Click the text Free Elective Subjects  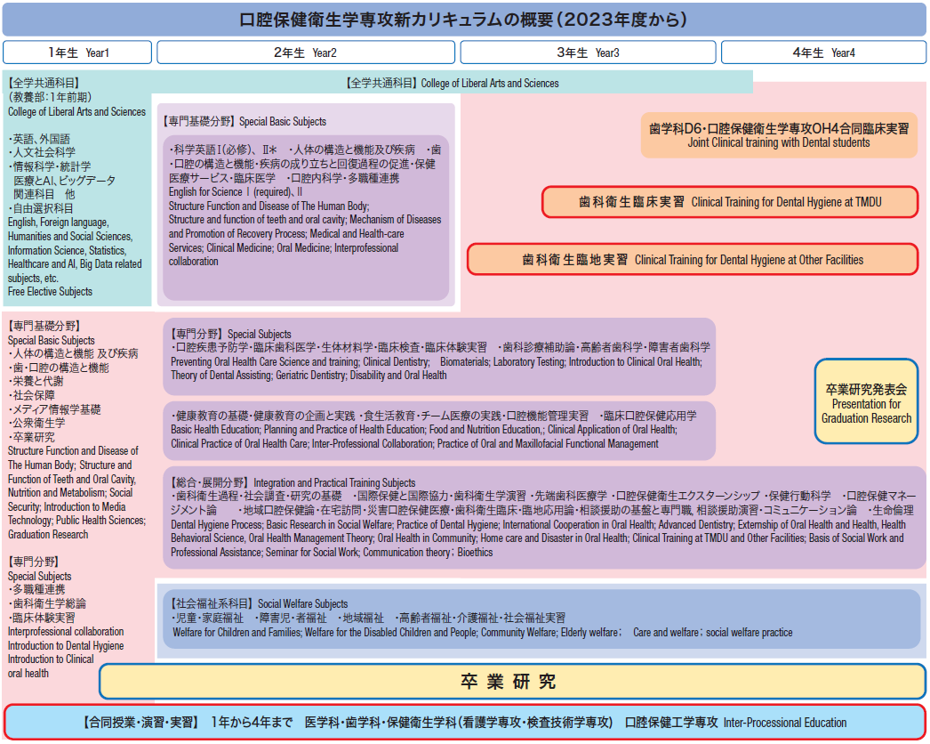click(x=50, y=292)
